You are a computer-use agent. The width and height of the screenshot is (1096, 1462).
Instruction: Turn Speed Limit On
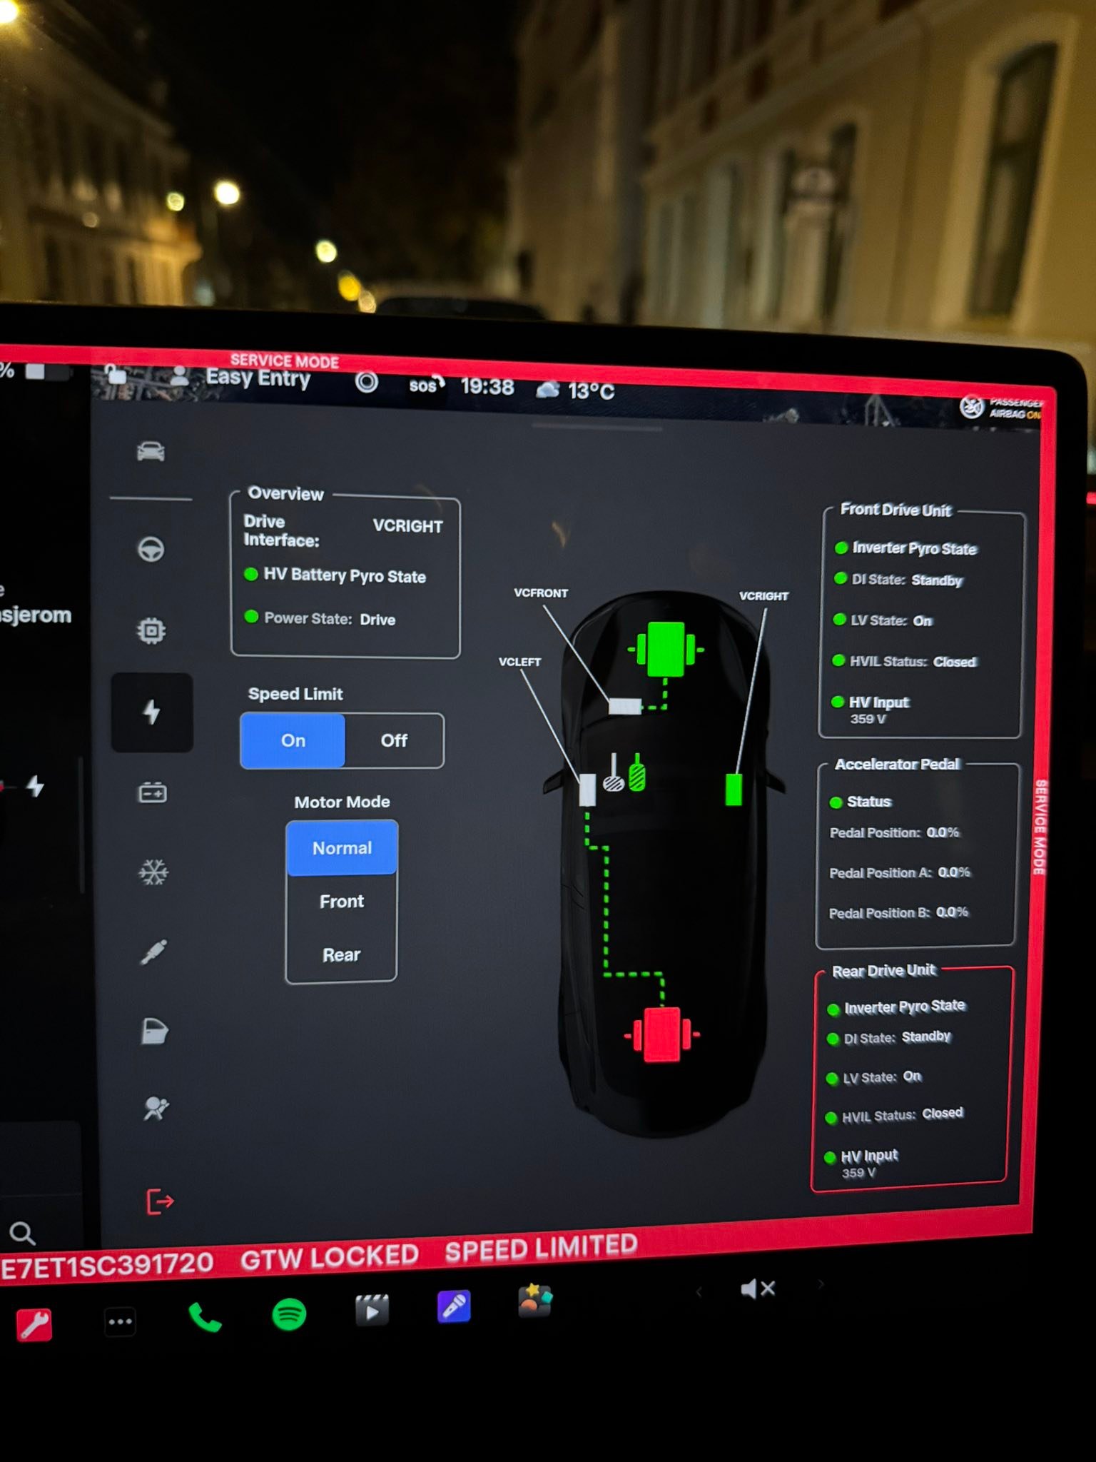click(x=293, y=740)
